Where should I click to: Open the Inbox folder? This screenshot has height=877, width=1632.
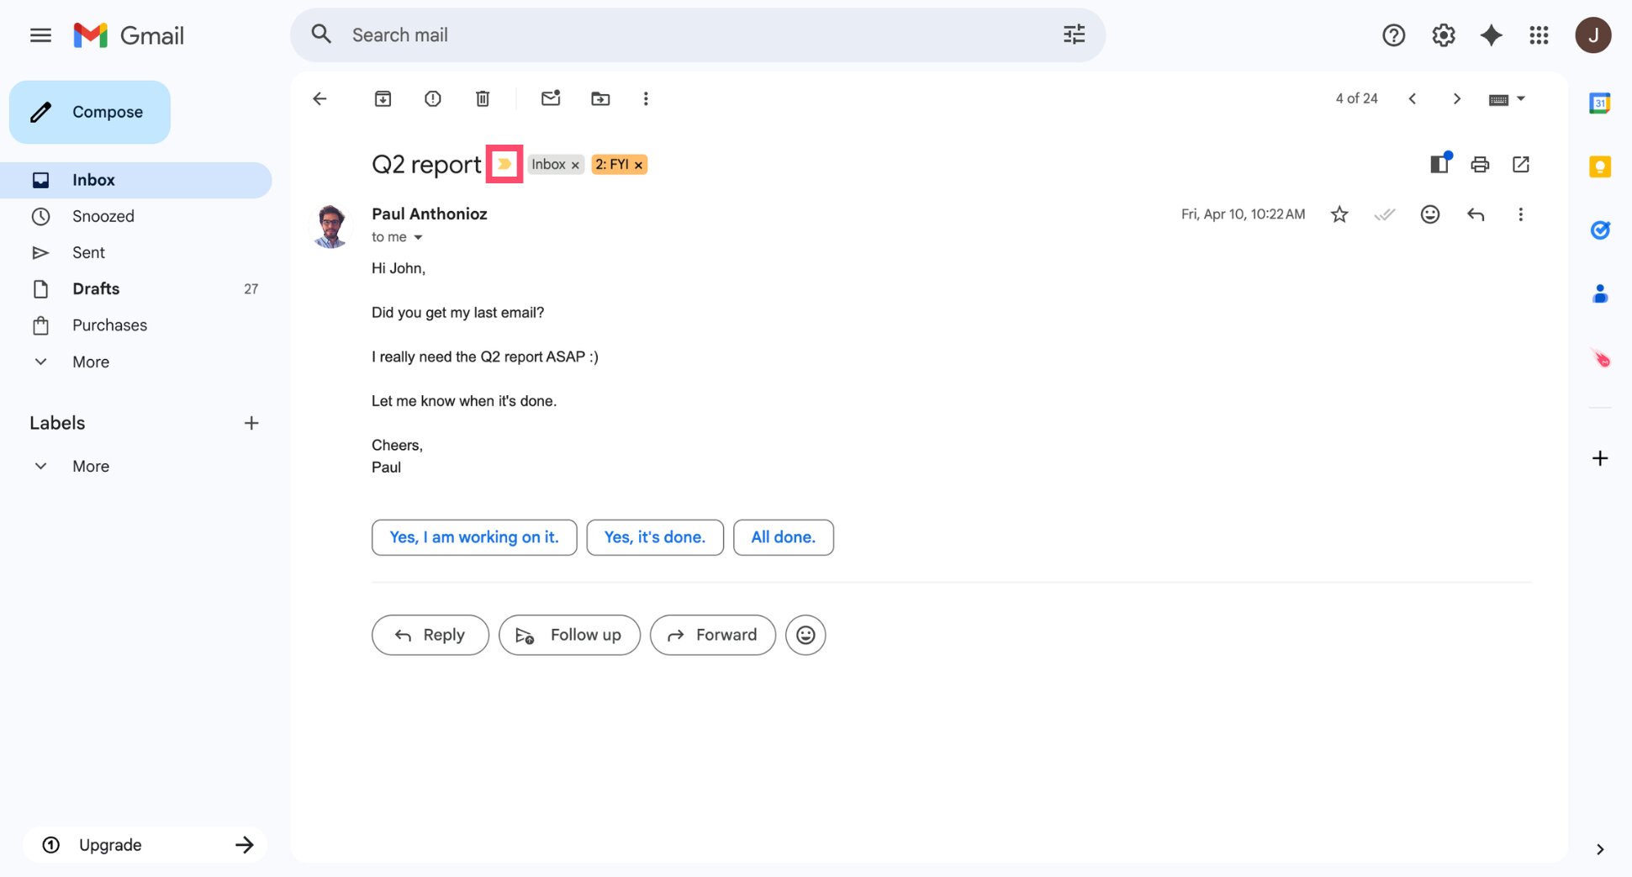click(x=136, y=180)
